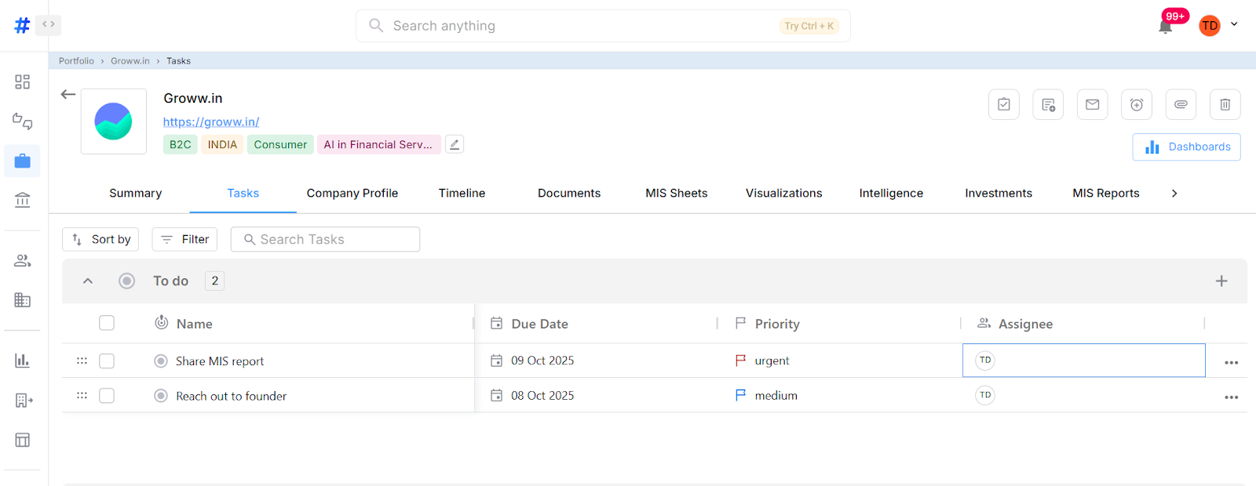Toggle the select-all checkbox in header
This screenshot has width=1256, height=486.
click(x=107, y=323)
